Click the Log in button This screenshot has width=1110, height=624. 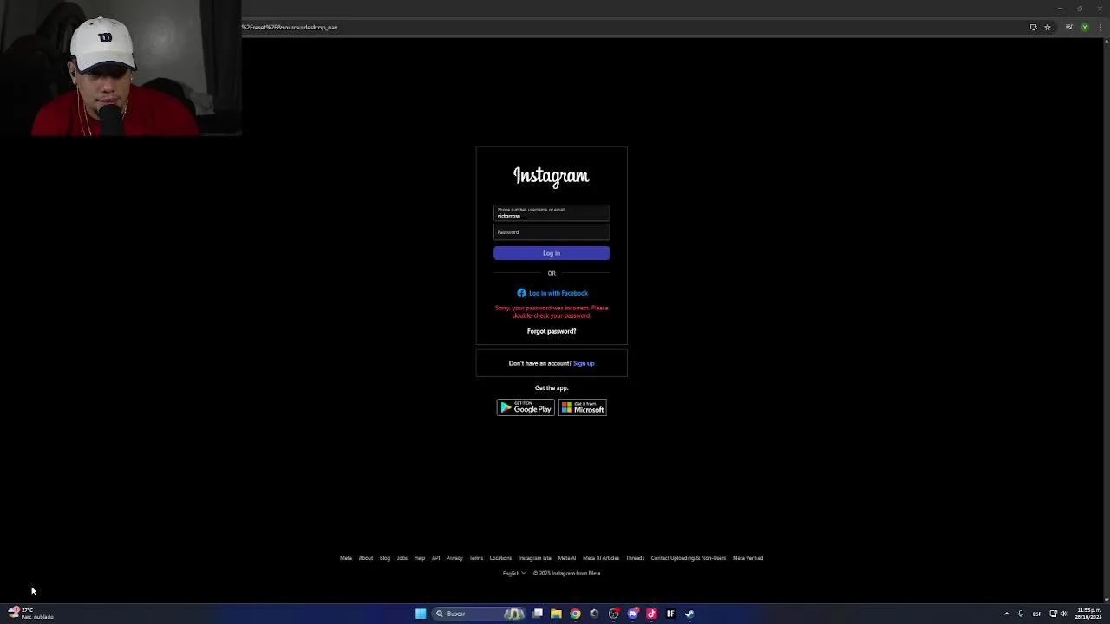[552, 253]
